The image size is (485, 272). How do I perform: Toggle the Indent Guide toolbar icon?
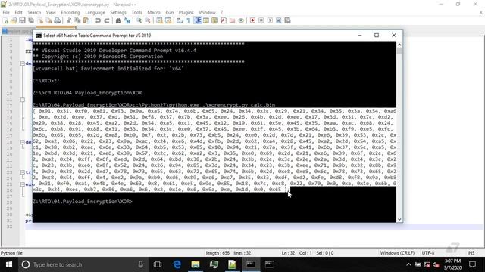[197, 20]
